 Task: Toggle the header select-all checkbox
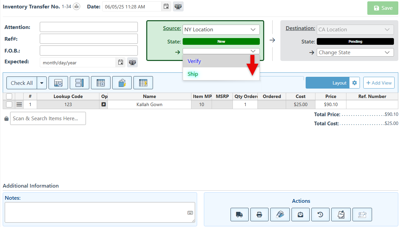pos(9,96)
